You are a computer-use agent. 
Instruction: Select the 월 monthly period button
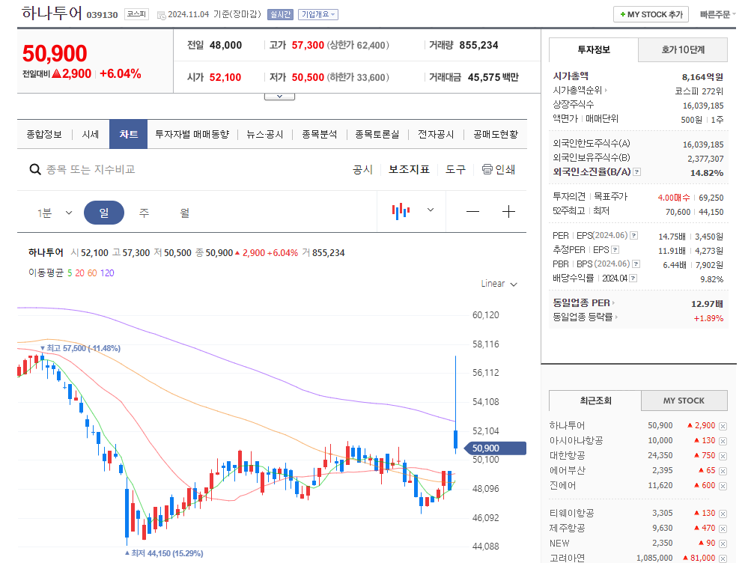(185, 213)
